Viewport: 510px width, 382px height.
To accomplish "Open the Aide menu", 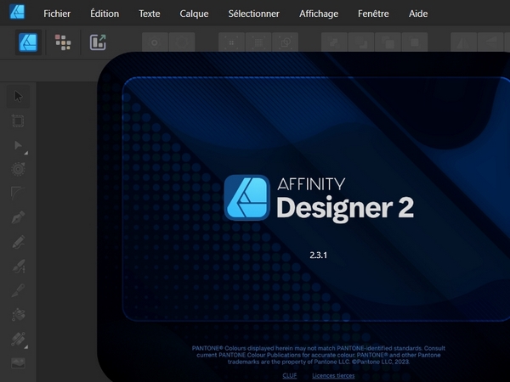I will click(418, 14).
